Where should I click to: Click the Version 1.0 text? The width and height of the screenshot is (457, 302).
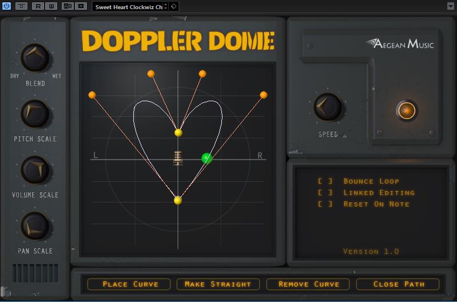pyautogui.click(x=371, y=252)
